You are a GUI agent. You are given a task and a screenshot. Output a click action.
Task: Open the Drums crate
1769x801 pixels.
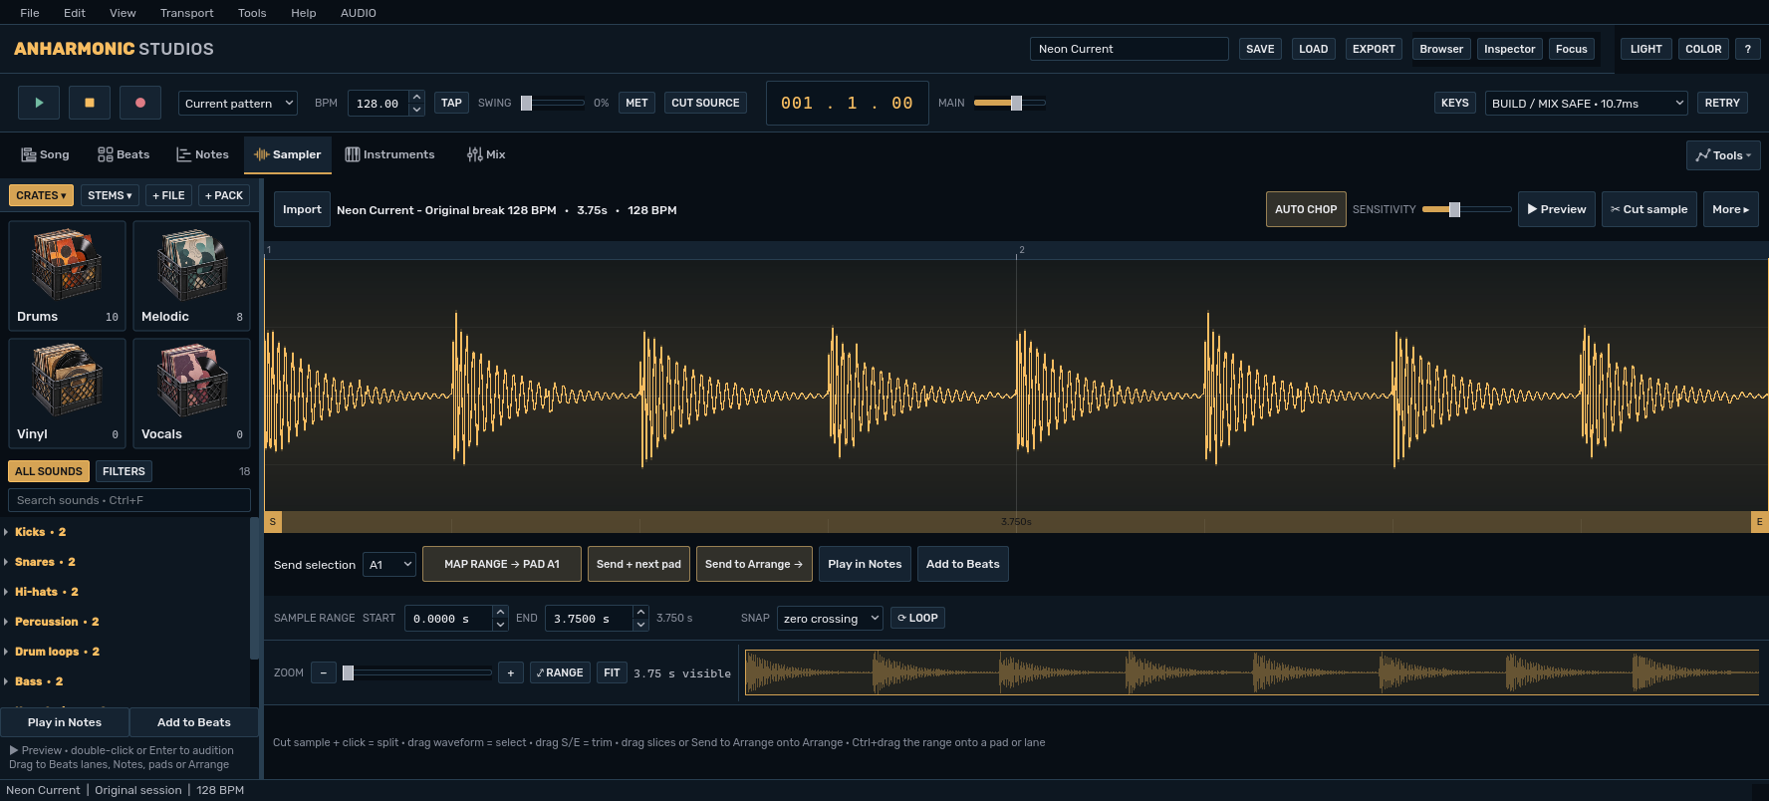click(68, 276)
